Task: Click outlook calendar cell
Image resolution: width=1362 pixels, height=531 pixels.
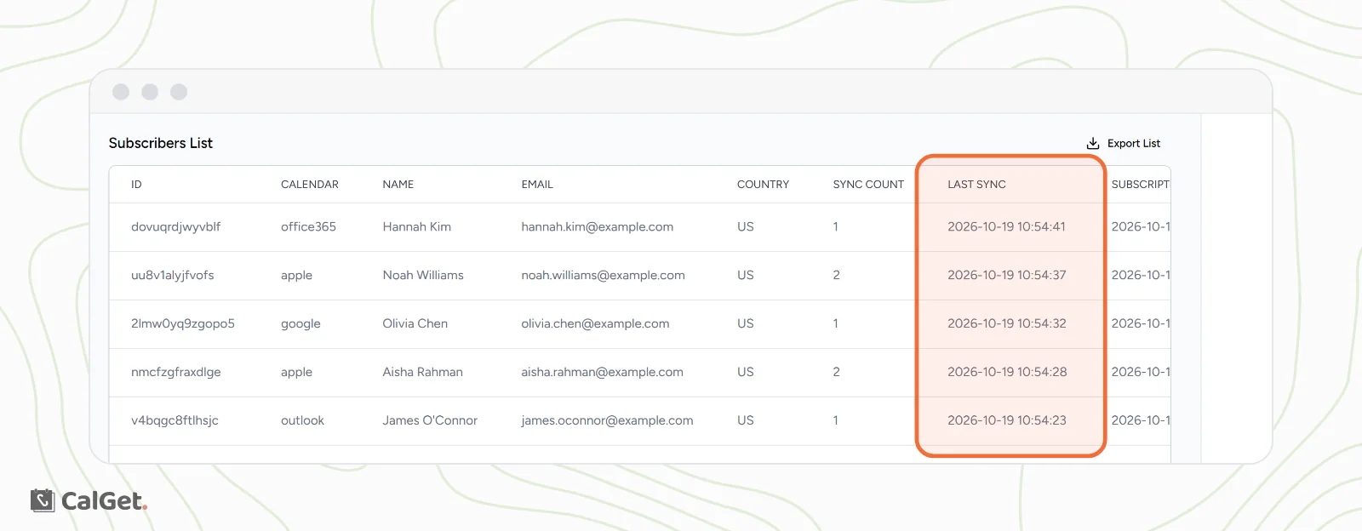Action: pyautogui.click(x=302, y=420)
